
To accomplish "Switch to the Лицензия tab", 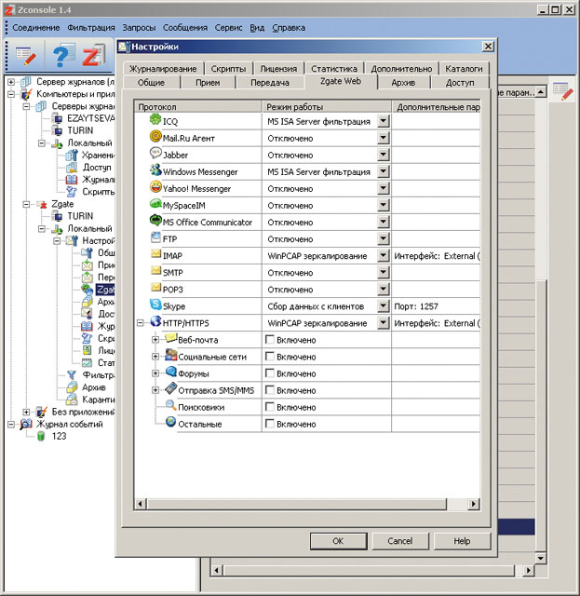I will (278, 69).
